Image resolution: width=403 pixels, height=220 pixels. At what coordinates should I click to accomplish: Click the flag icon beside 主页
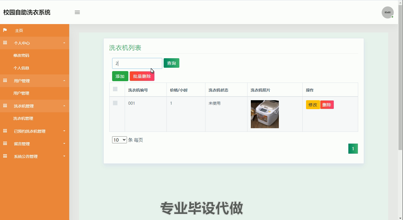click(5, 30)
